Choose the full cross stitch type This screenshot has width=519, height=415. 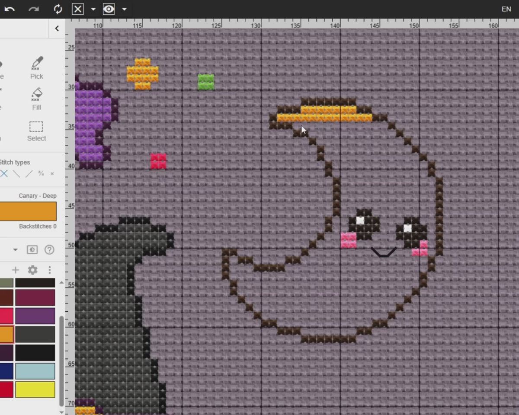pyautogui.click(x=4, y=174)
